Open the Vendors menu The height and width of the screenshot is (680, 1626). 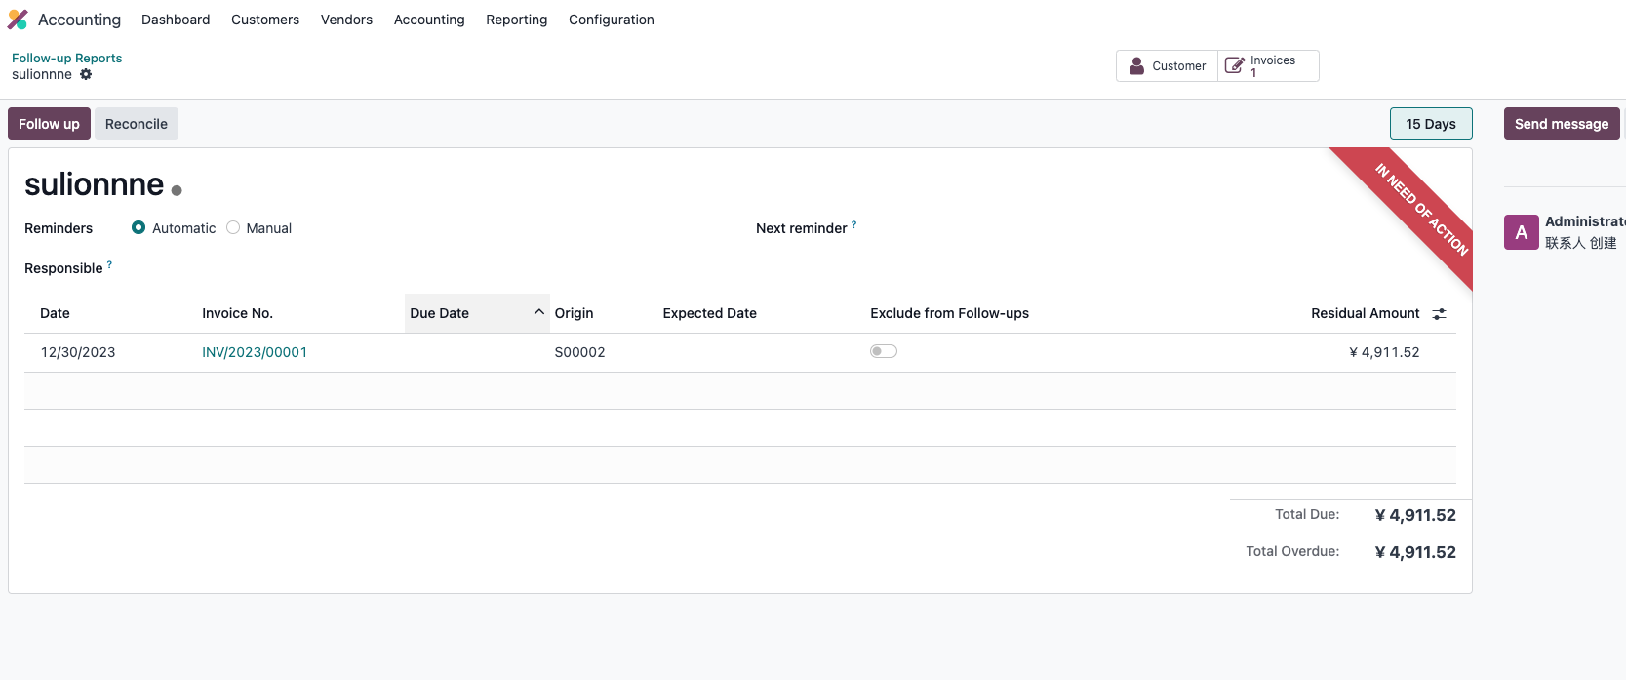coord(346,20)
